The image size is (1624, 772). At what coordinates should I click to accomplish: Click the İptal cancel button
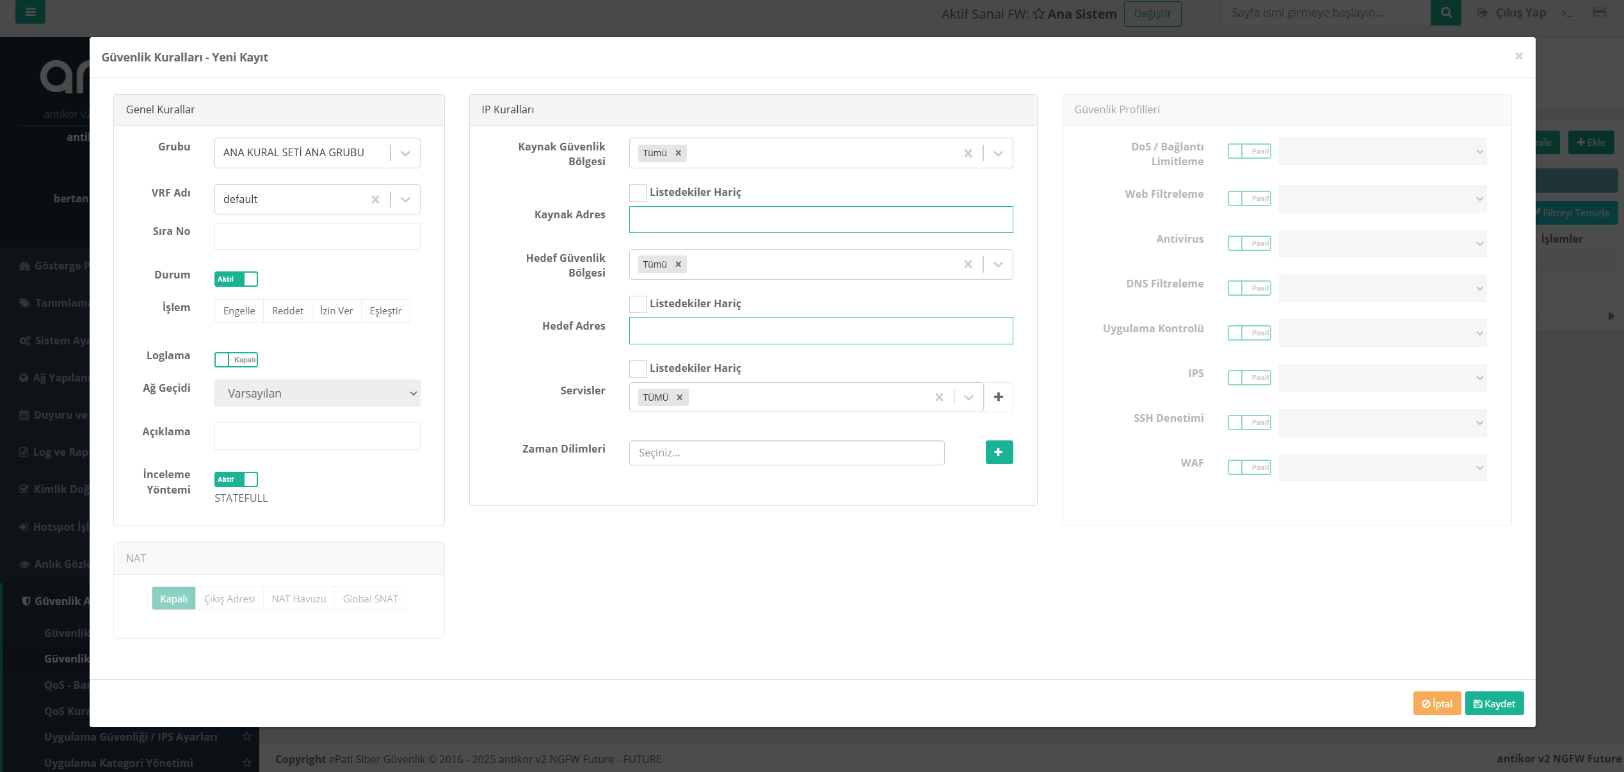tap(1436, 704)
